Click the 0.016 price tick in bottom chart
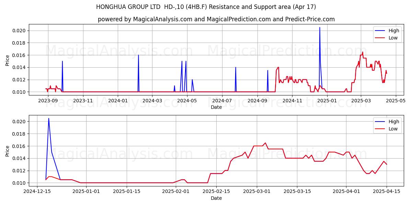Viewport: 412px width, 206px height. click(x=20, y=146)
